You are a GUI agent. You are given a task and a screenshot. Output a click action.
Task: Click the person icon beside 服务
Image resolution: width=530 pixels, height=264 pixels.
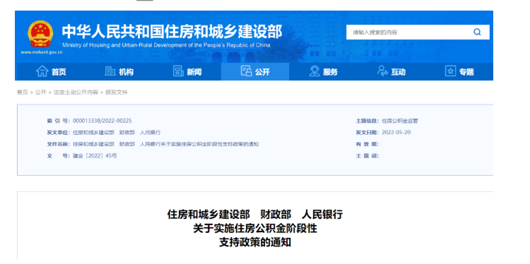click(314, 71)
